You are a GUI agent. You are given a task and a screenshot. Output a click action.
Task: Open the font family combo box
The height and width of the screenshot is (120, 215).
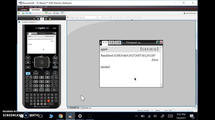pyautogui.click(x=91, y=17)
